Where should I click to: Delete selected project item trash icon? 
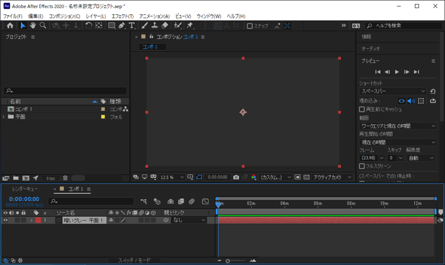[x=65, y=178]
